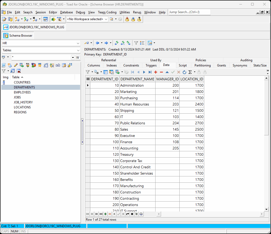The width and height of the screenshot is (271, 234).
Task: Switch to the Columns tab
Action: (94, 65)
